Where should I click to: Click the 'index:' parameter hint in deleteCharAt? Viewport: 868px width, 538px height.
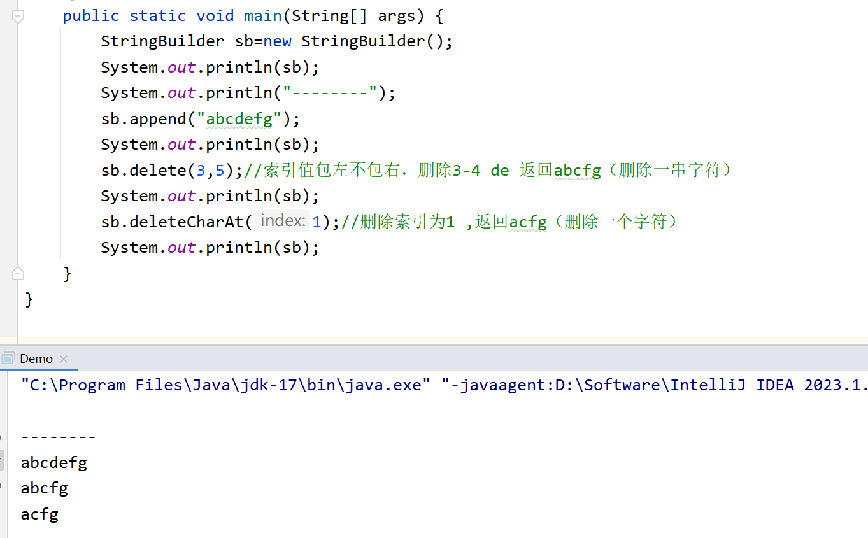click(x=283, y=221)
